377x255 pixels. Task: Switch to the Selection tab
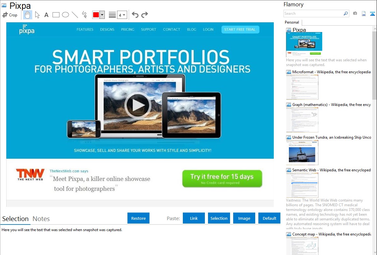pyautogui.click(x=15, y=219)
